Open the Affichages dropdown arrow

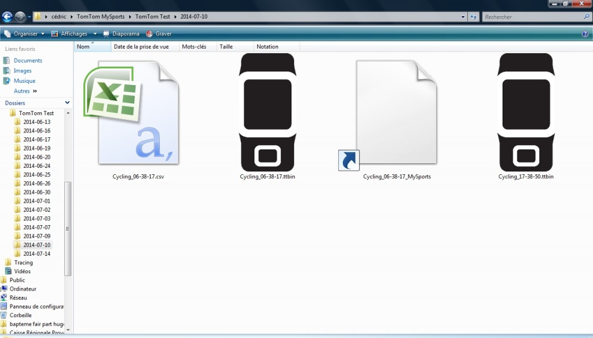pyautogui.click(x=95, y=34)
